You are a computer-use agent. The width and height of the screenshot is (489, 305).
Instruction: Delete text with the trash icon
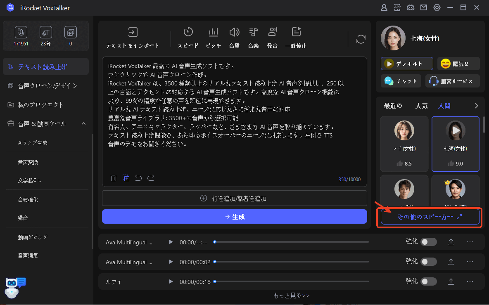114,178
